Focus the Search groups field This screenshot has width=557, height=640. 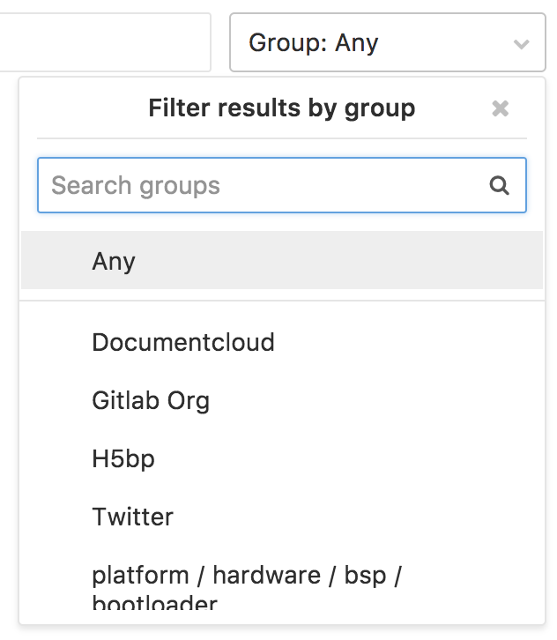[282, 185]
